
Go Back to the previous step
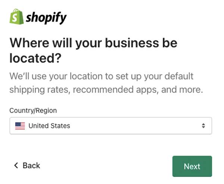tap(27, 166)
